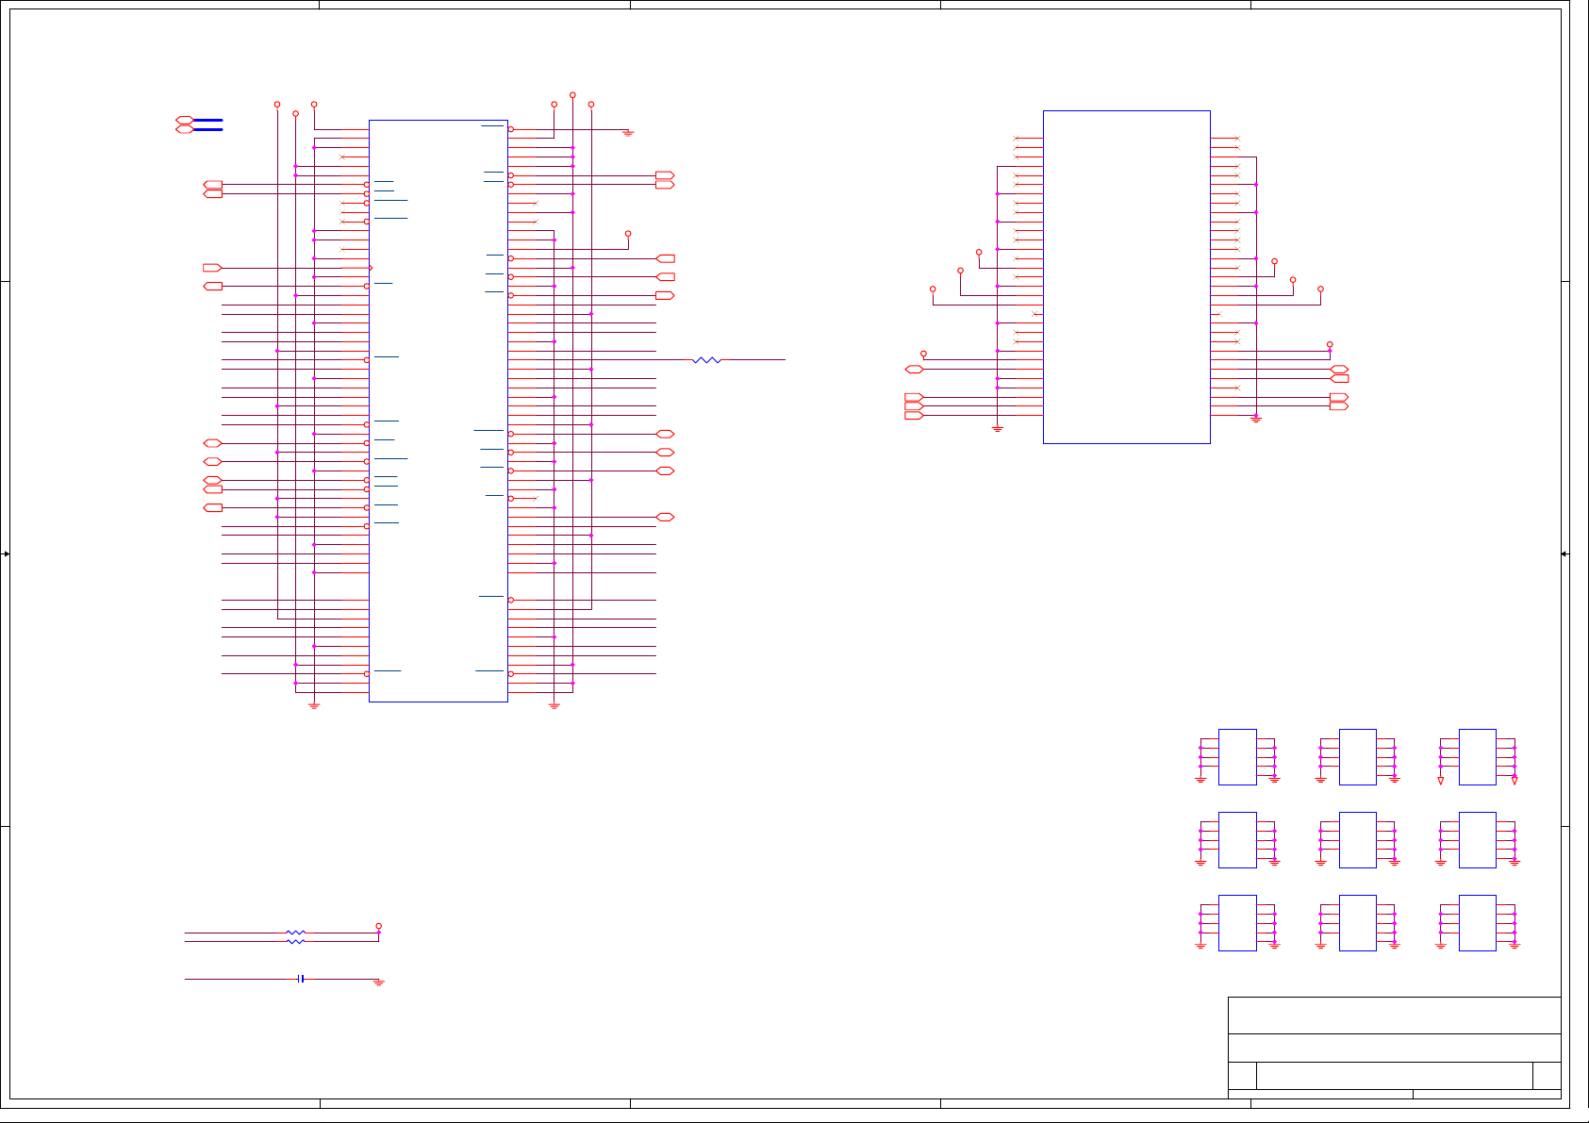This screenshot has height=1123, width=1589.
Task: Select the lower of the two pull-up resistors
Action: [296, 941]
